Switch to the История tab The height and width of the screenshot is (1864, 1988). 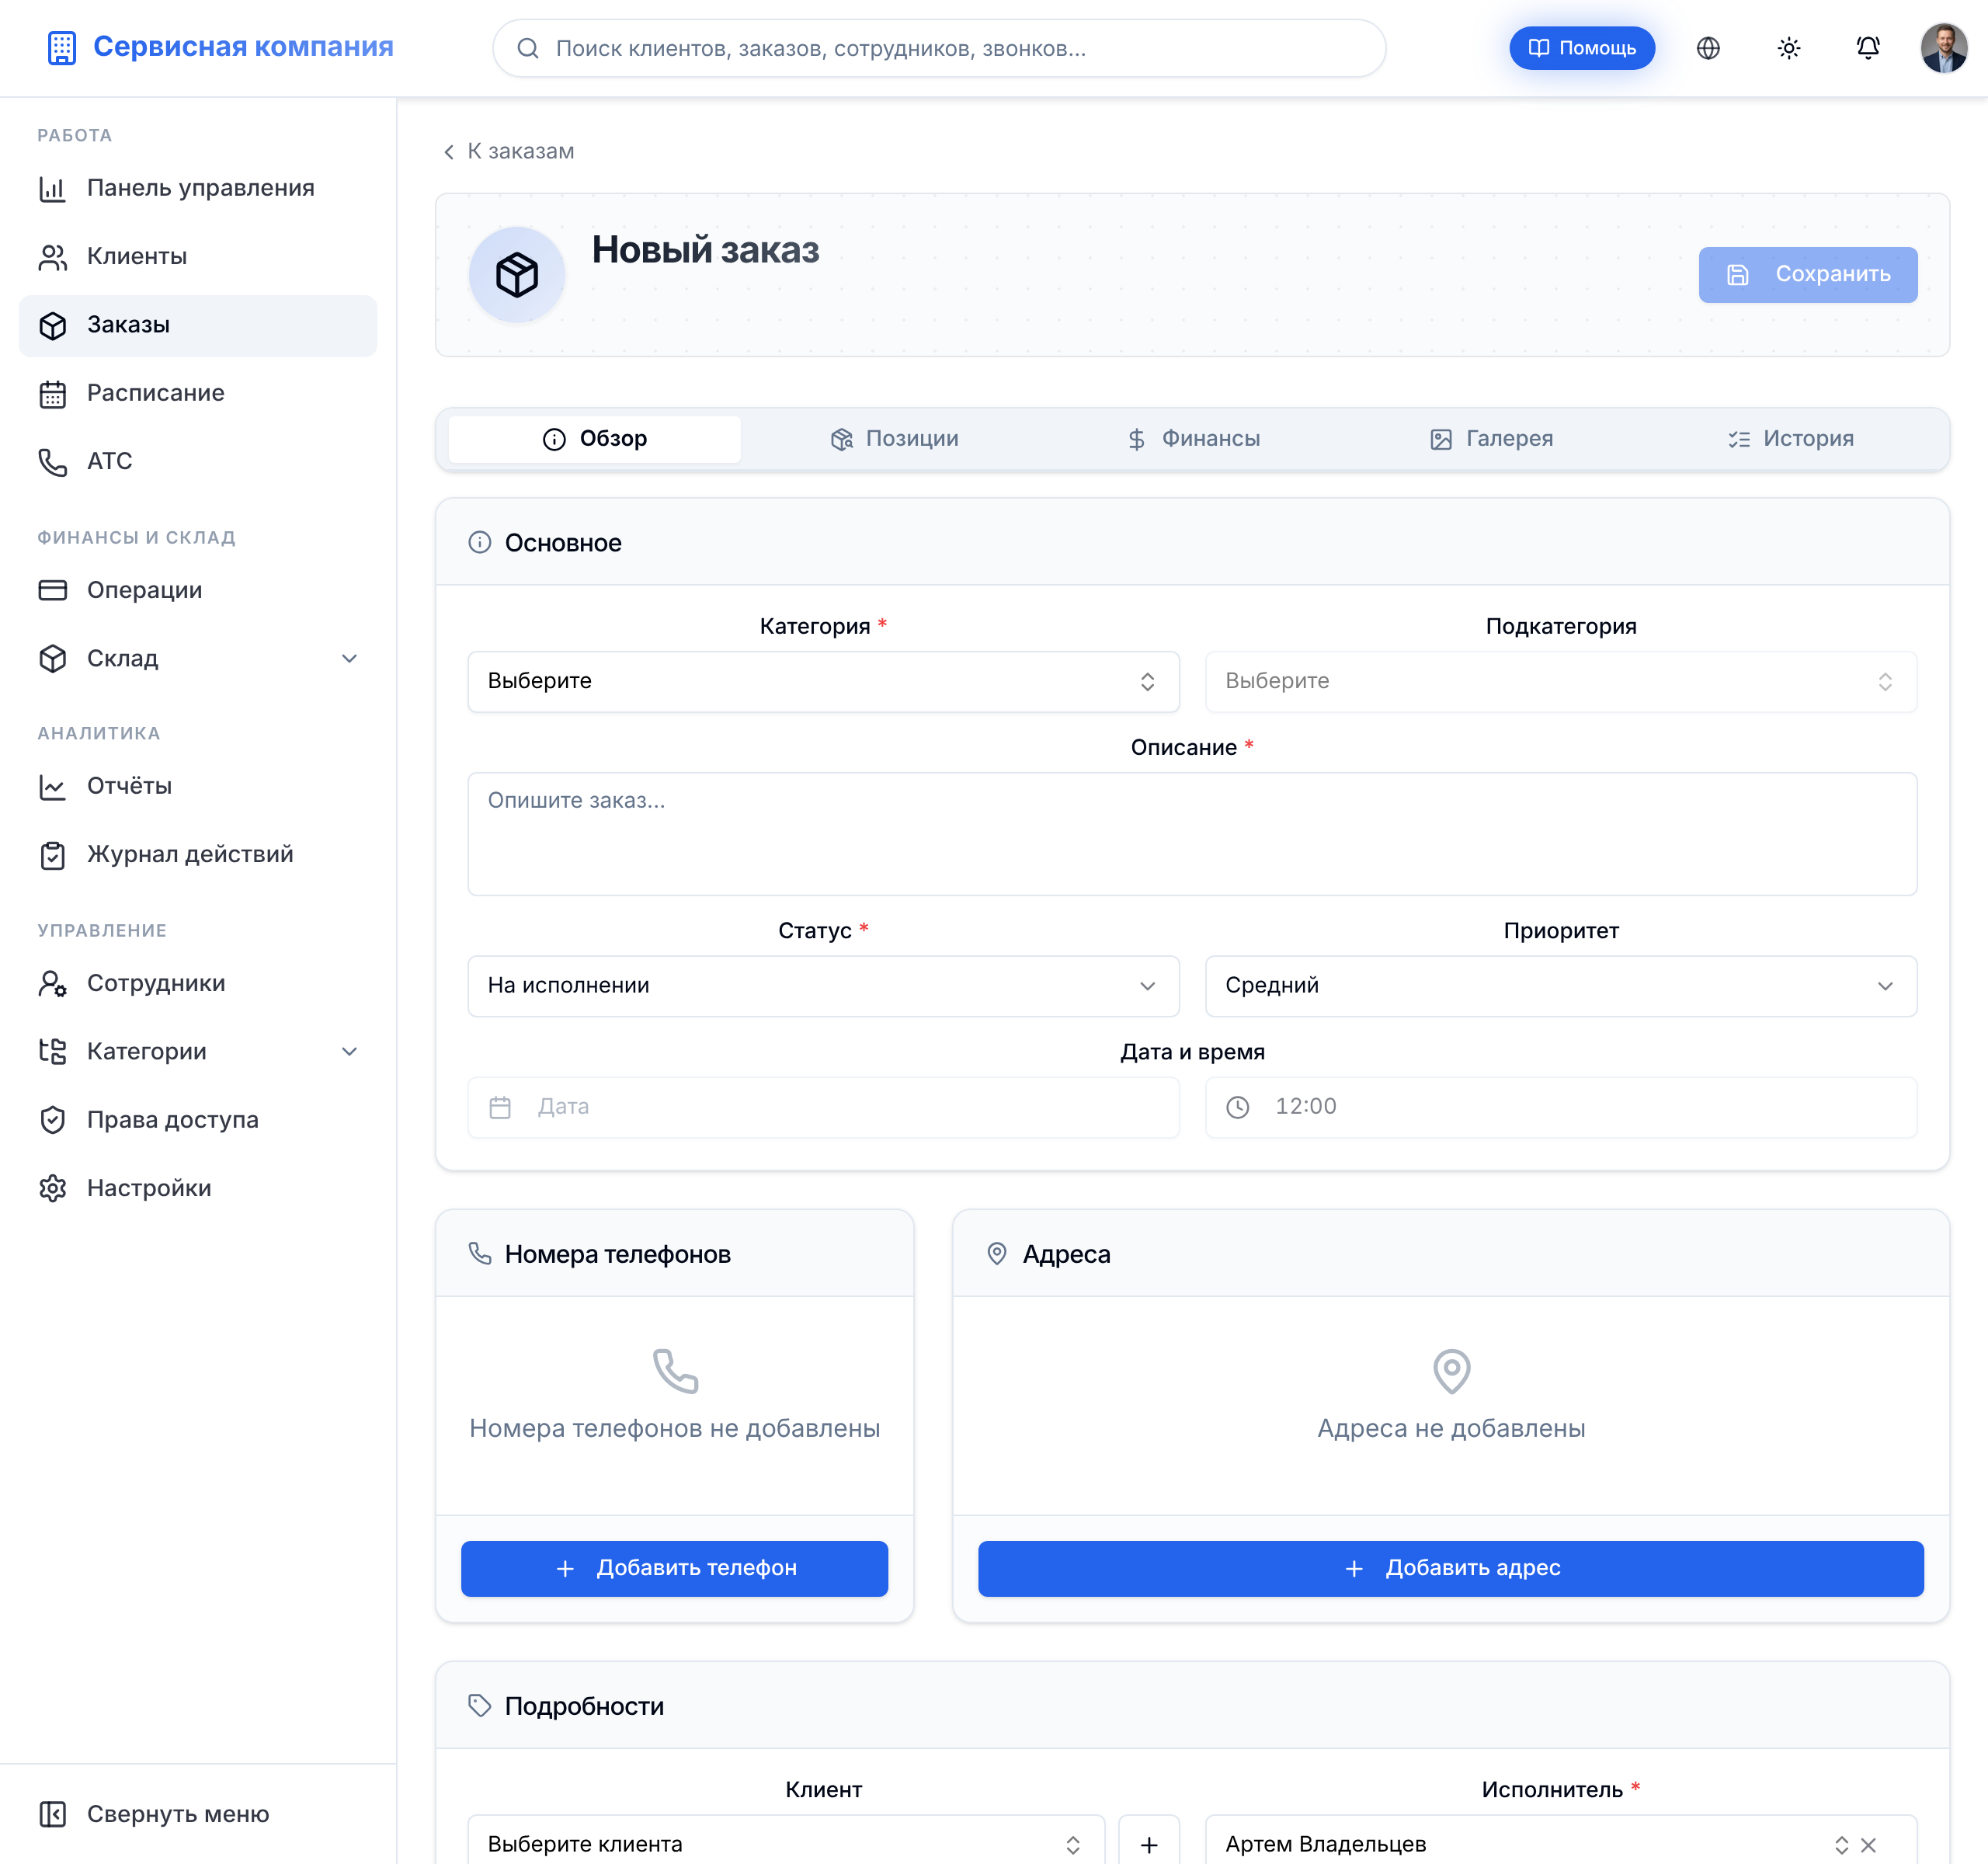pos(1789,439)
